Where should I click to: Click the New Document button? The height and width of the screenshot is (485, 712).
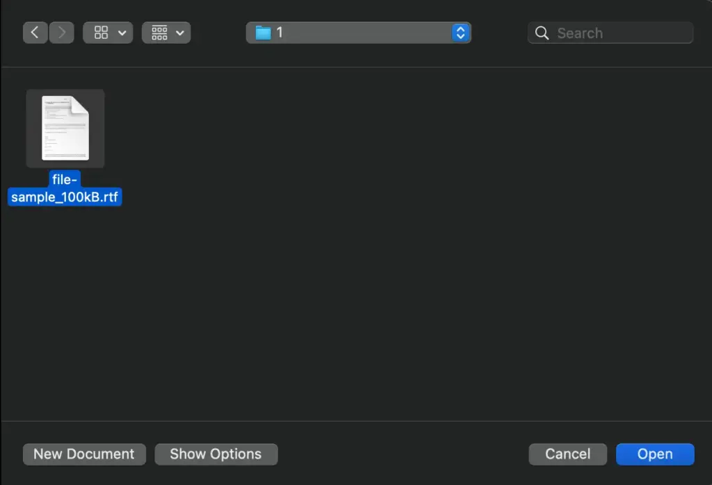tap(84, 454)
